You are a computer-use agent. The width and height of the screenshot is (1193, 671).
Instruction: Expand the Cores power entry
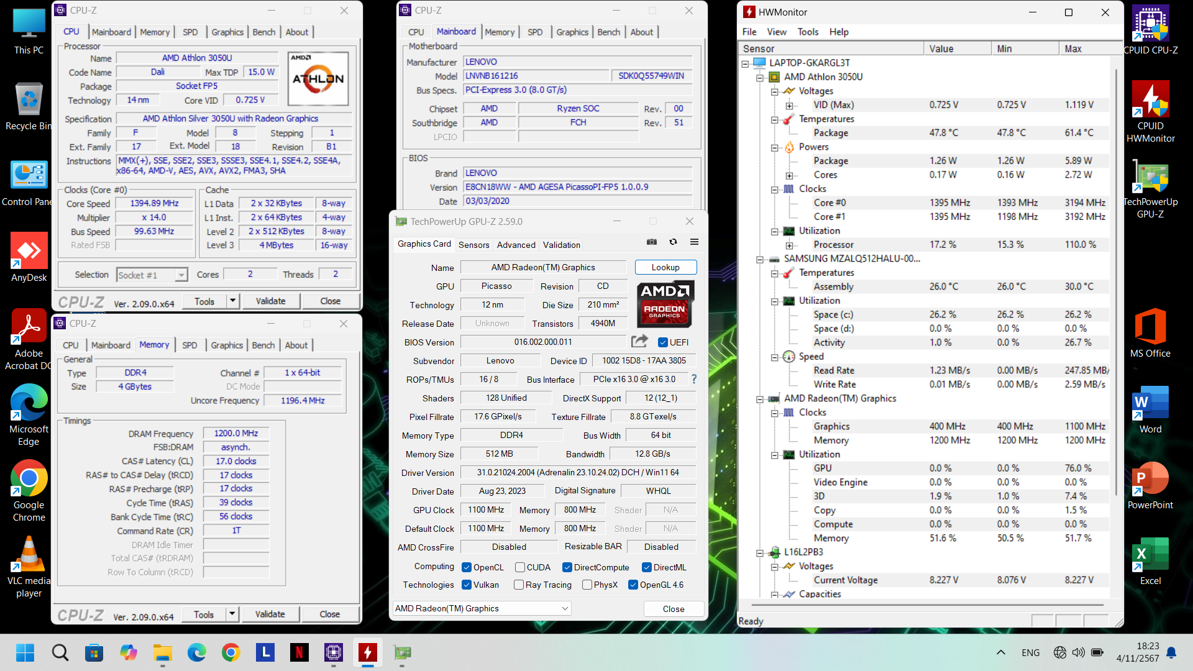(790, 175)
